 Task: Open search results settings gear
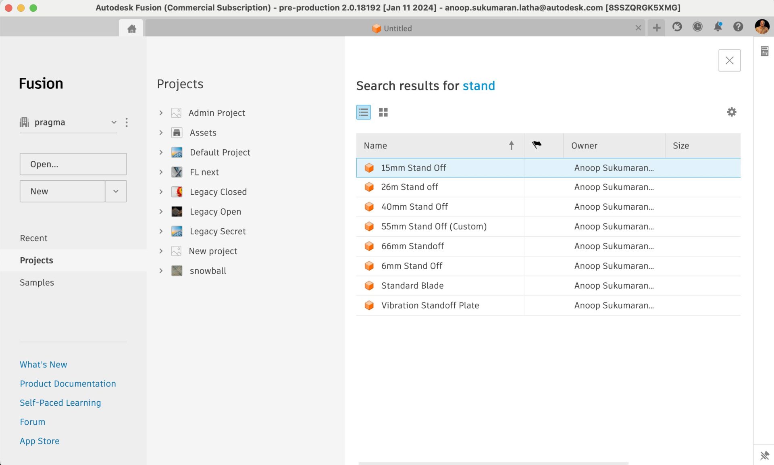point(731,112)
